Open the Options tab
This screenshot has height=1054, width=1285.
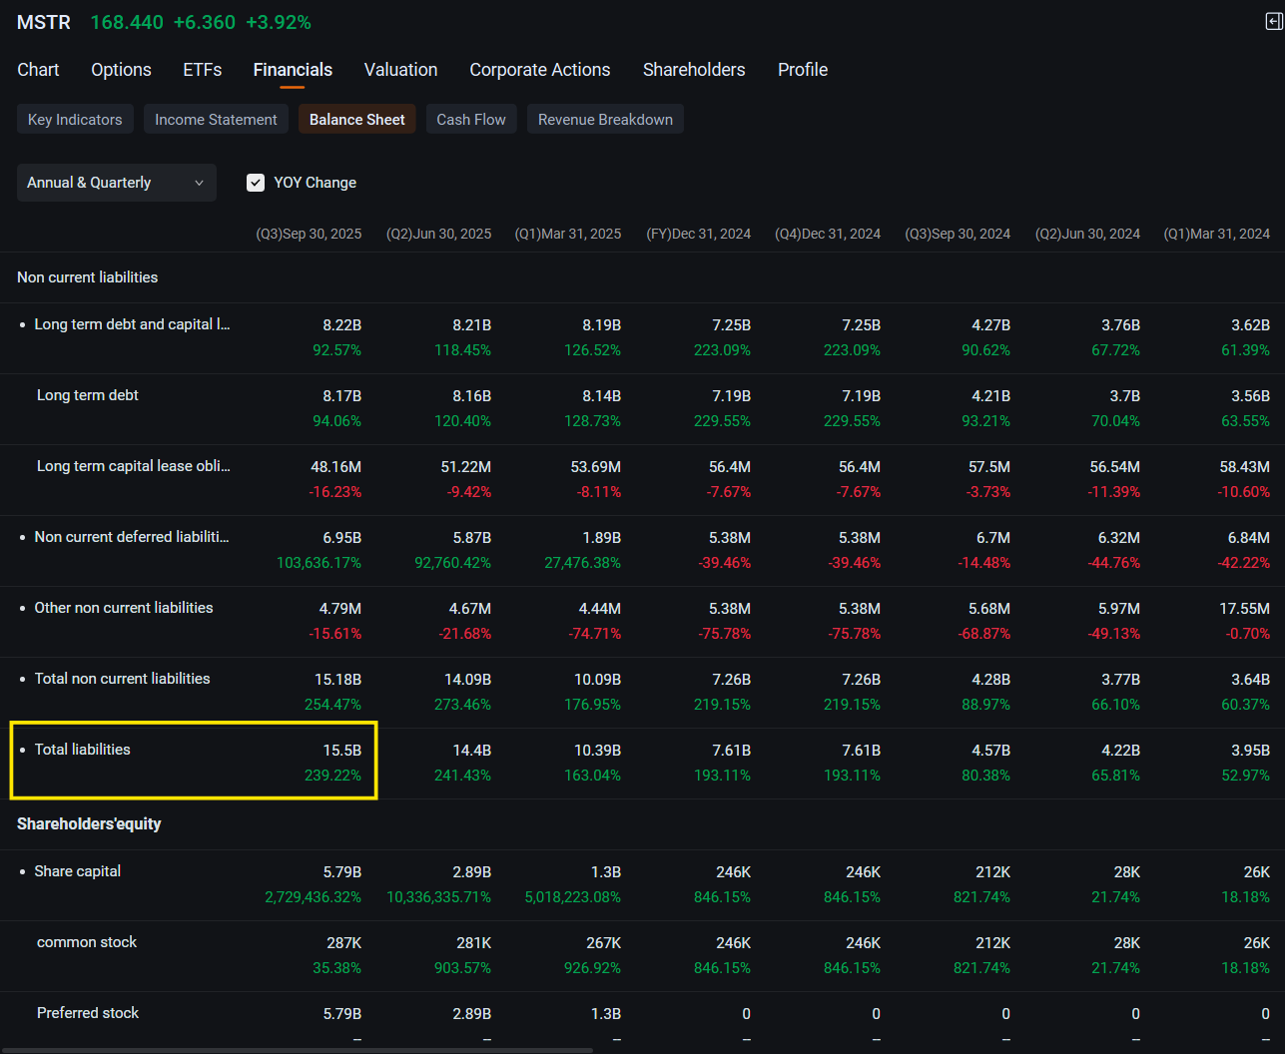(121, 70)
